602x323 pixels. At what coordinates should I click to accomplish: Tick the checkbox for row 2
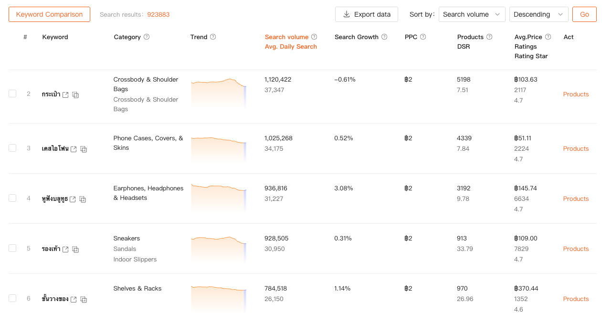click(x=12, y=94)
